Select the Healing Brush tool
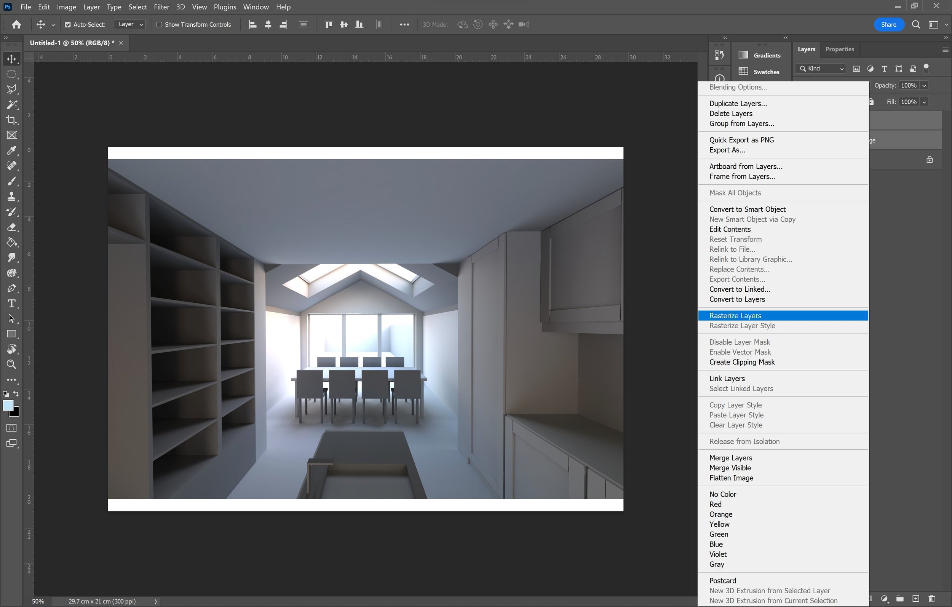The width and height of the screenshot is (952, 607). point(11,166)
